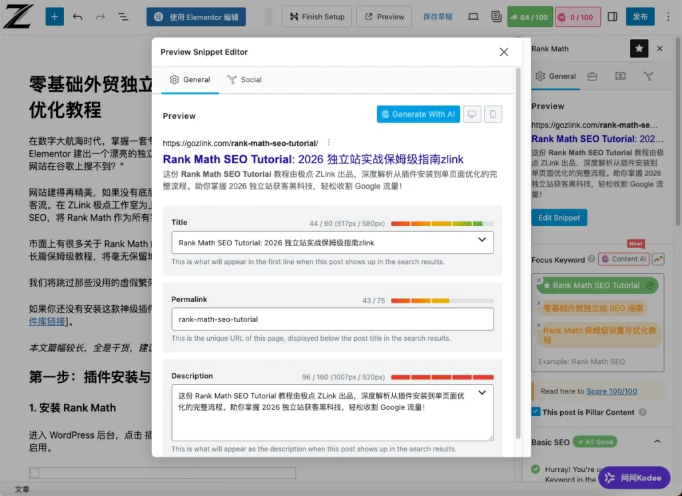Click the Preview button in the toolbar

click(x=384, y=17)
